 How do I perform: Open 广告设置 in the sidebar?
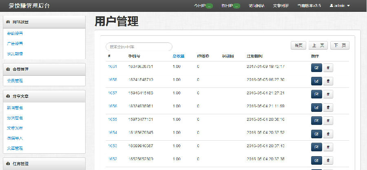[15, 44]
